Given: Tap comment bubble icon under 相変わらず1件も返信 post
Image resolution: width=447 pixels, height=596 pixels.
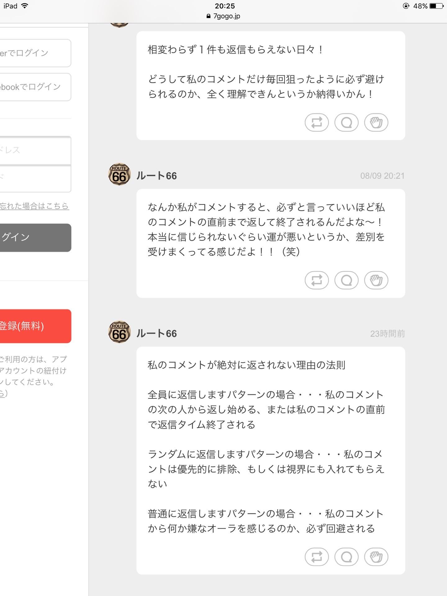Looking at the screenshot, I should click(x=346, y=123).
